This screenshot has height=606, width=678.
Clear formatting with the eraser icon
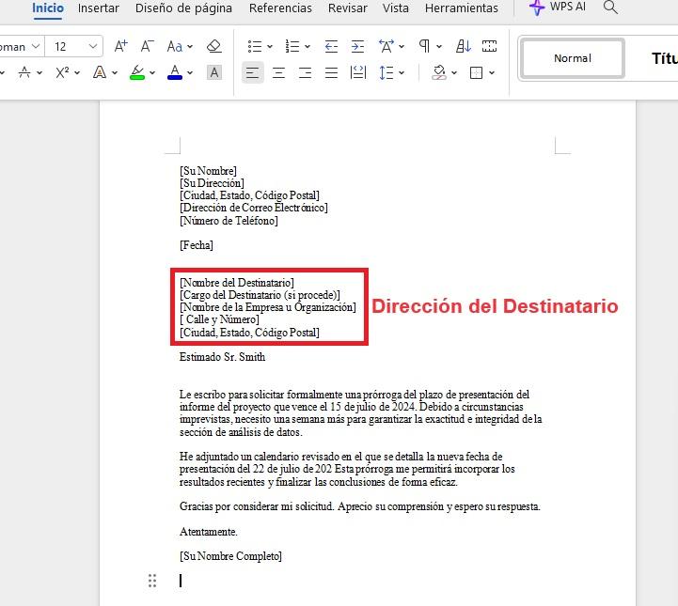[x=214, y=46]
